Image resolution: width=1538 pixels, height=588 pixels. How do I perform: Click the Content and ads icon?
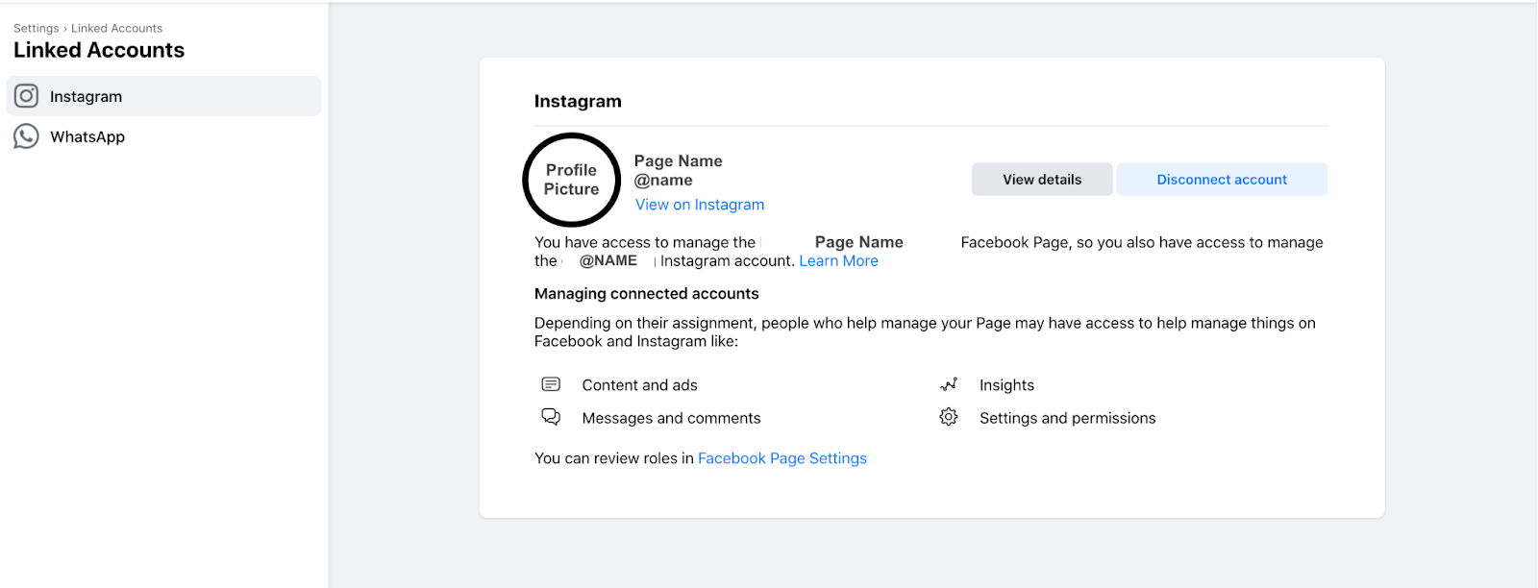551,384
